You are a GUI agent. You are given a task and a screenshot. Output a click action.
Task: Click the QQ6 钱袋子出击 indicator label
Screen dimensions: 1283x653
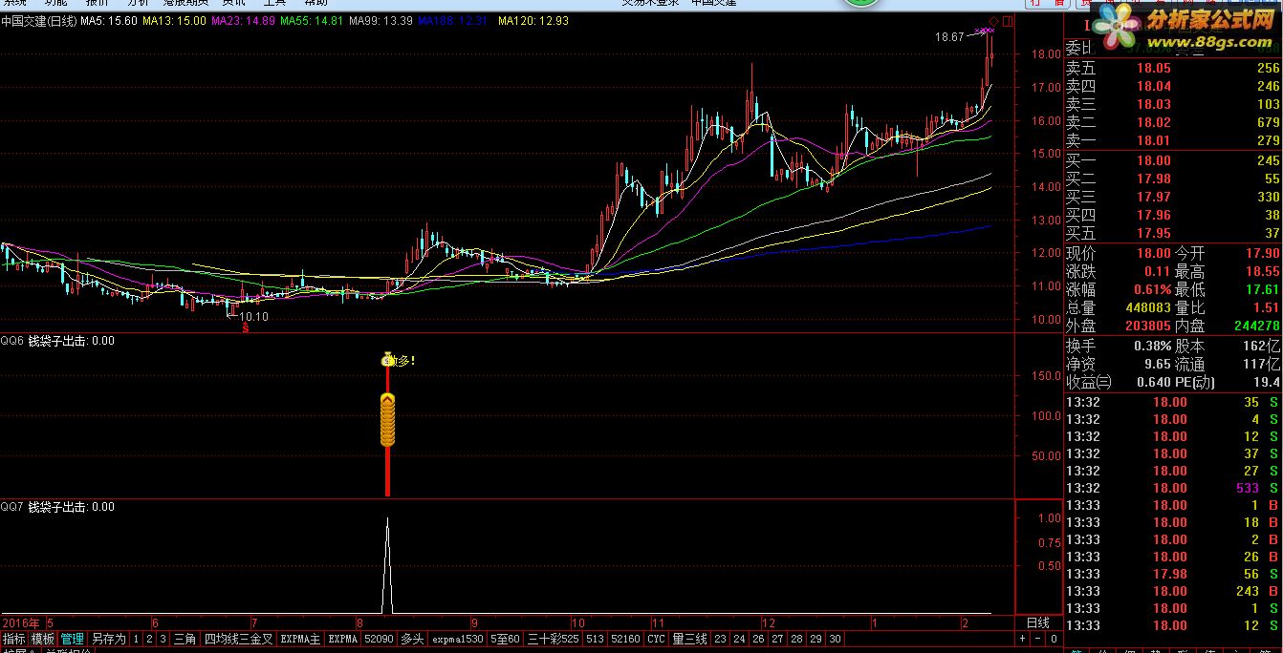(x=57, y=341)
